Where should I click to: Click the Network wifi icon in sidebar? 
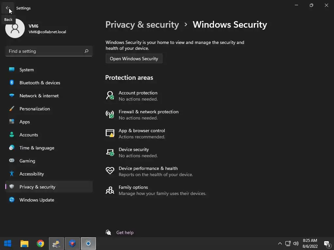12,95
